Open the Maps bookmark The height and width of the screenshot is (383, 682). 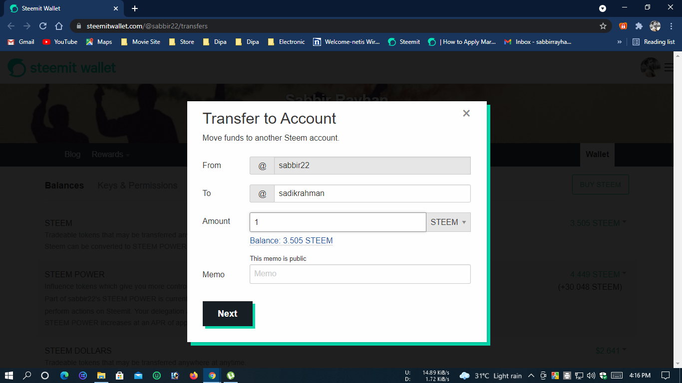tap(99, 42)
